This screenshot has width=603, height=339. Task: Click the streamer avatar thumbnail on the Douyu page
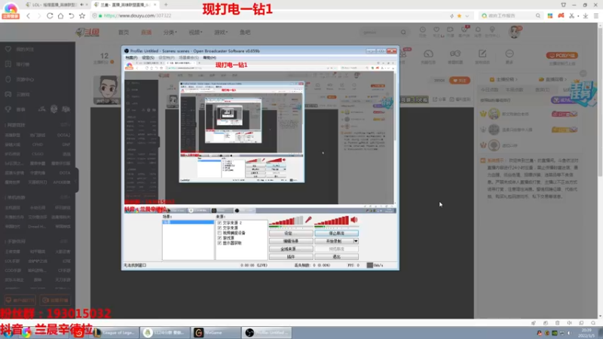click(107, 90)
